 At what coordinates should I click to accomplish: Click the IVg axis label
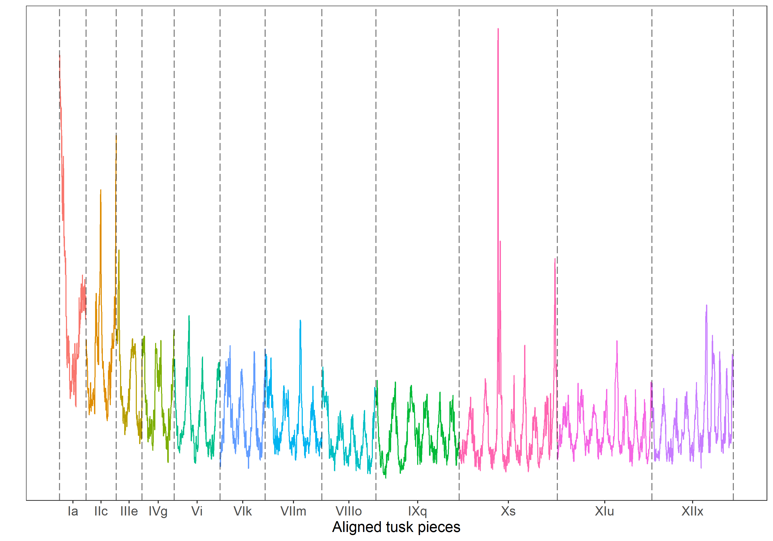pos(158,511)
